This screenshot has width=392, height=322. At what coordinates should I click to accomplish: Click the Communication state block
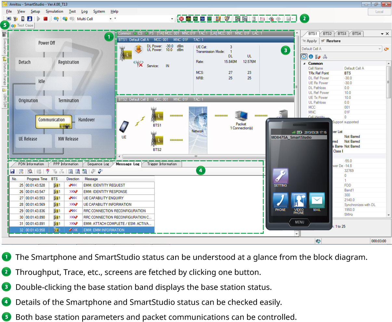(x=54, y=122)
